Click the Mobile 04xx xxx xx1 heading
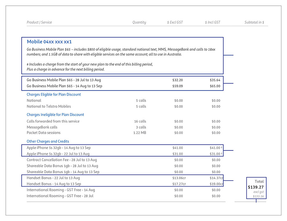Viewport: 287px width, 221px height. pos(49,42)
